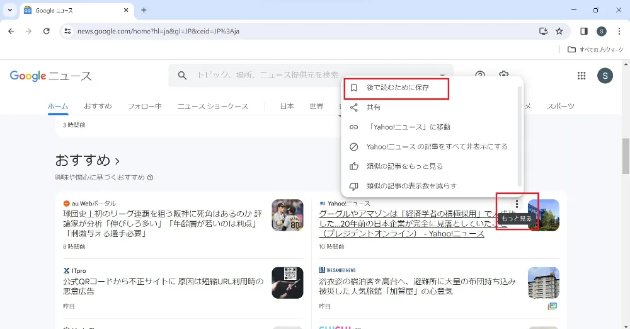Switch to the ホーム tab
The height and width of the screenshot is (329, 630).
(58, 106)
